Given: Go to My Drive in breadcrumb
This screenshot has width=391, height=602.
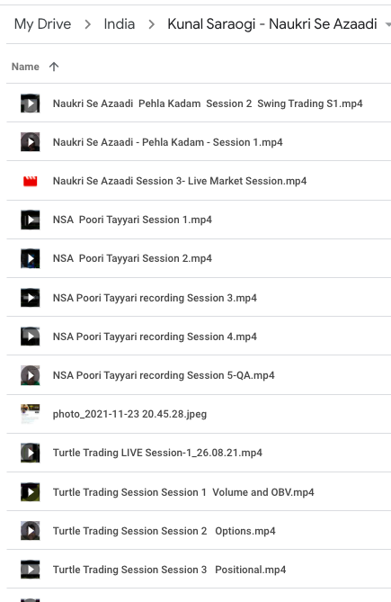Looking at the screenshot, I should pos(42,24).
